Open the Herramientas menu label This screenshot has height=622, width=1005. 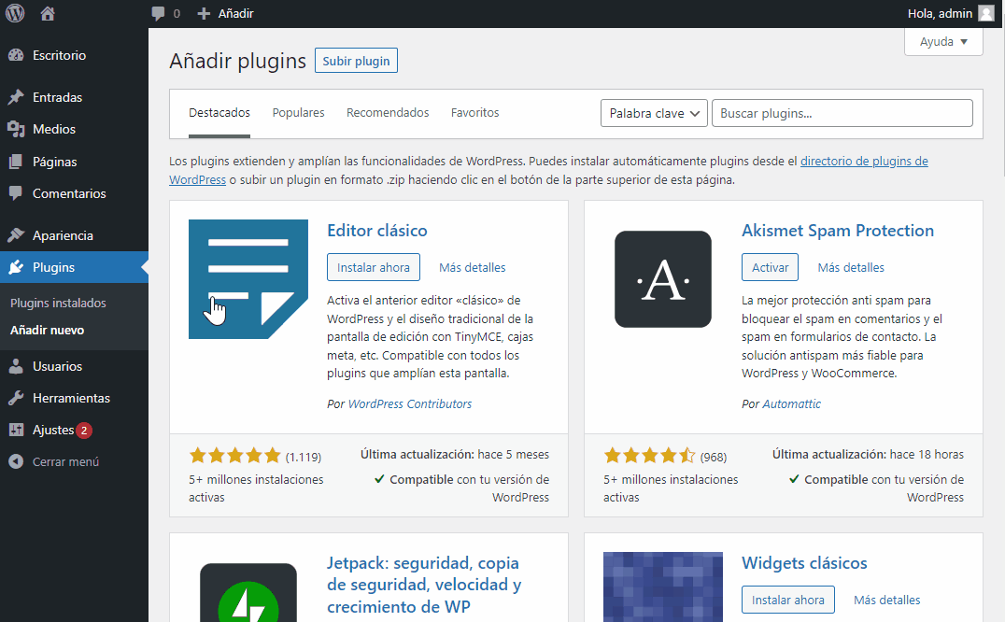[x=71, y=398]
